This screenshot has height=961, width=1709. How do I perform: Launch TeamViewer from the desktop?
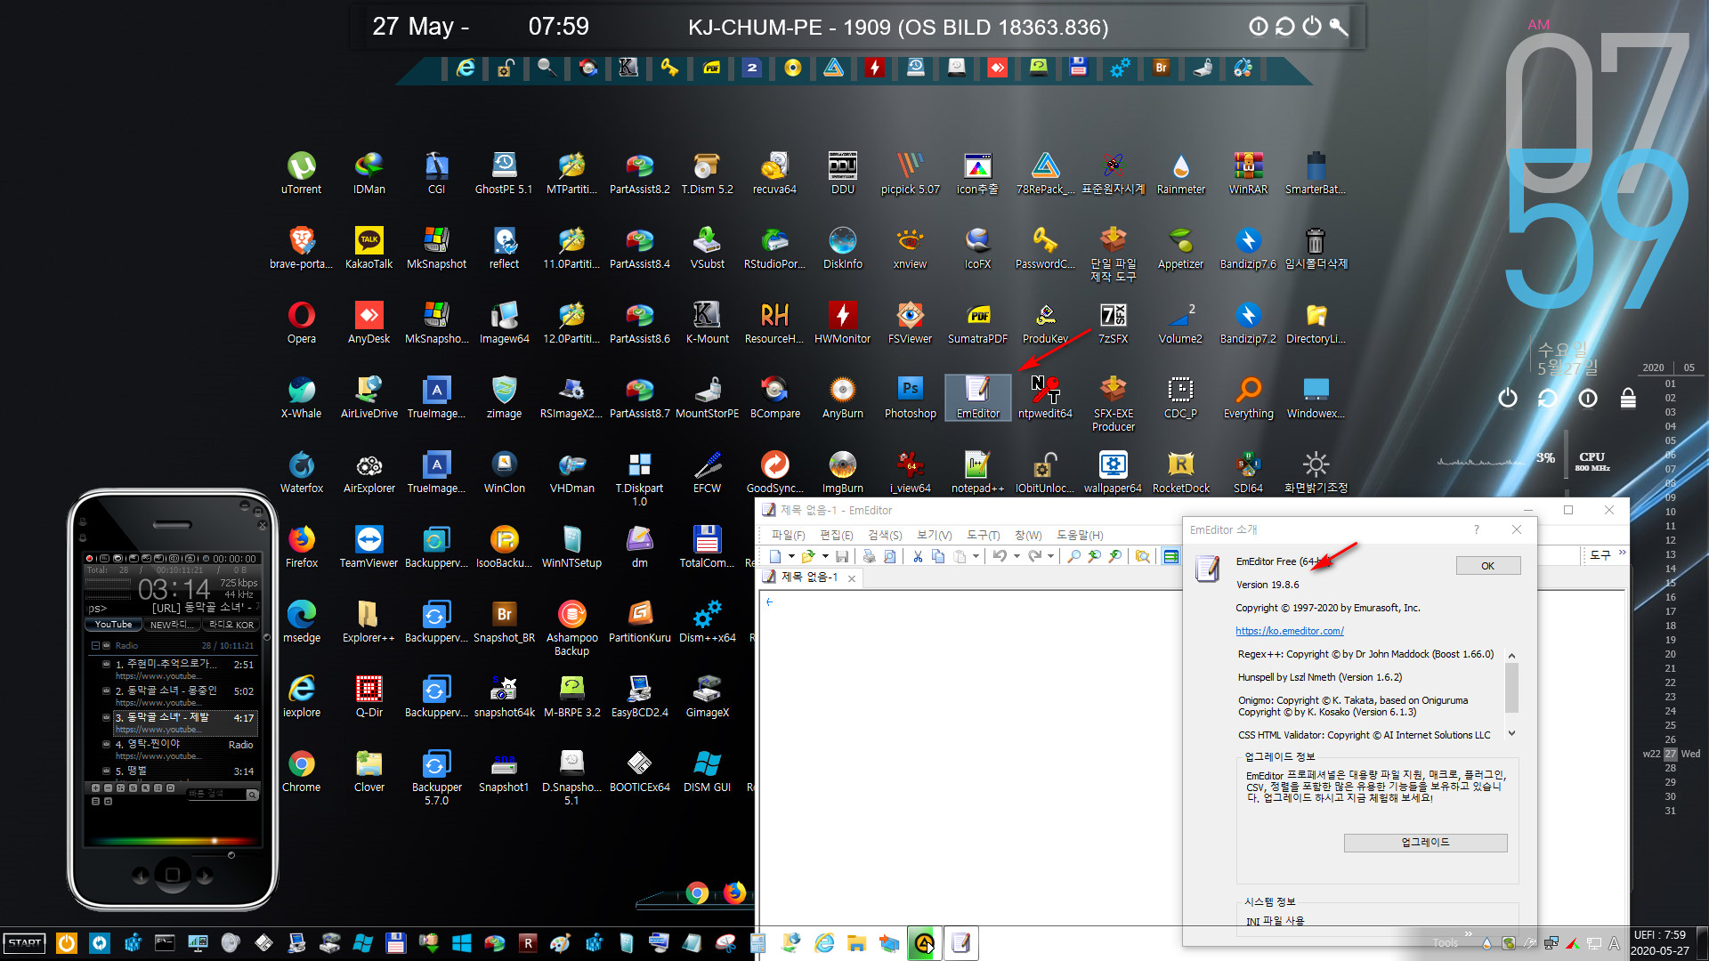click(x=369, y=546)
